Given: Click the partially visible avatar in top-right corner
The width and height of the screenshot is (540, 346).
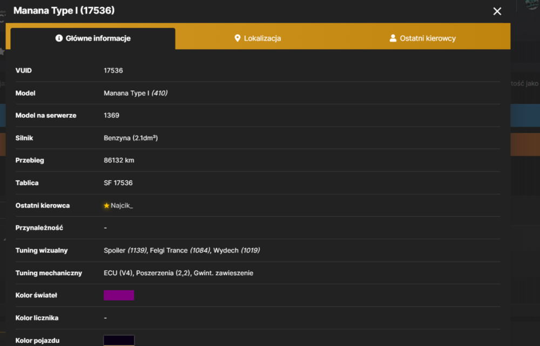Looking at the screenshot, I should (532, 4).
